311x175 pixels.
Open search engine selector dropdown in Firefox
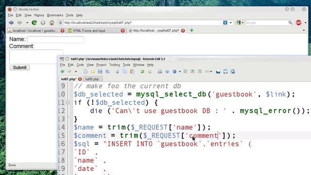tap(242, 23)
